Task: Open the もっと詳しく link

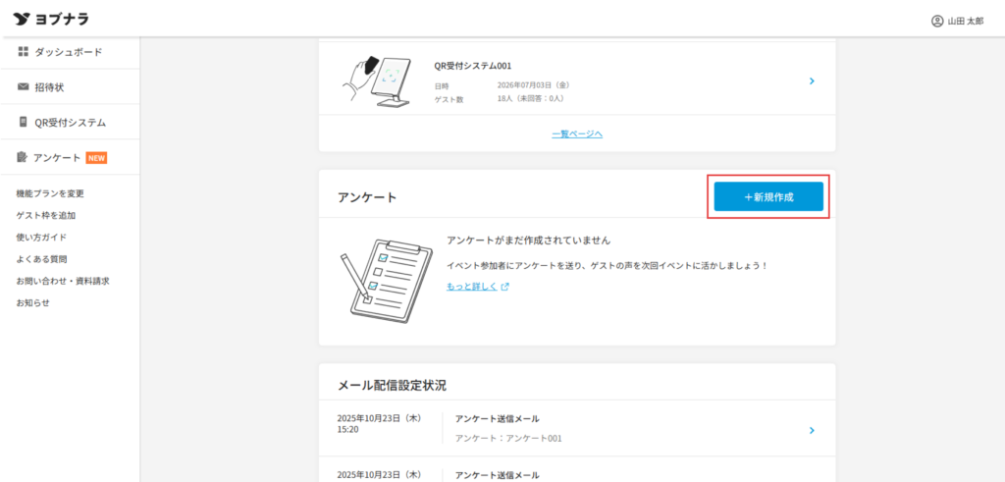Action: [x=471, y=287]
